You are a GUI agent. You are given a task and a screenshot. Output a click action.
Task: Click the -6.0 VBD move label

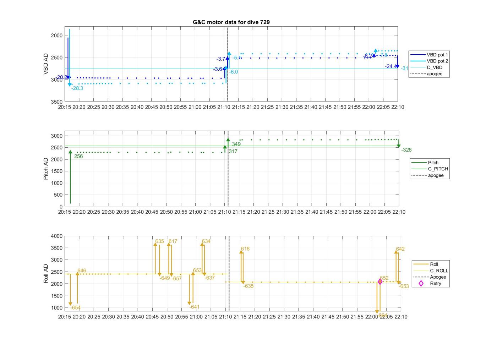pyautogui.click(x=233, y=72)
